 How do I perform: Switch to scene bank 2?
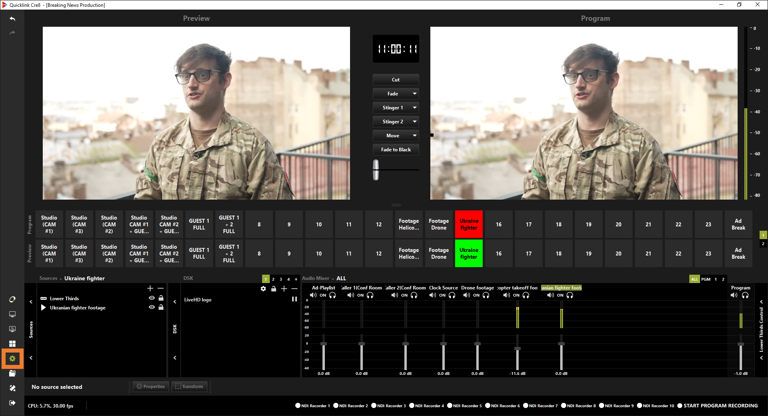(x=763, y=244)
